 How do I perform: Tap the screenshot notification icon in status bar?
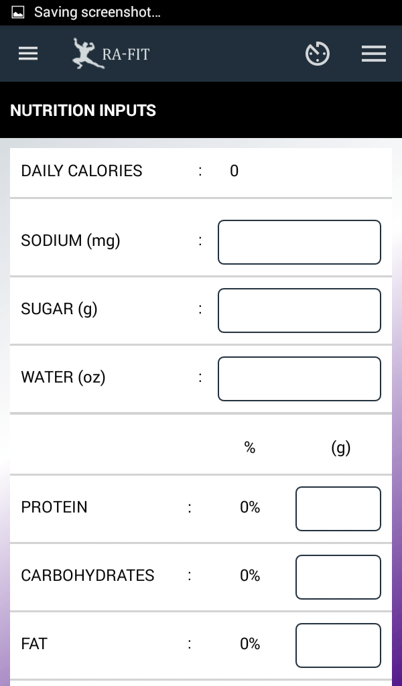[x=19, y=12]
